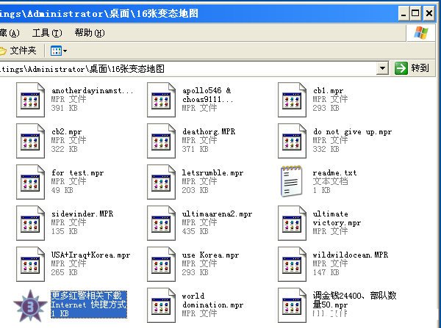The image size is (441, 328).
Task: Select the ultimaarena2.mpr file icon
Action: 161,223
